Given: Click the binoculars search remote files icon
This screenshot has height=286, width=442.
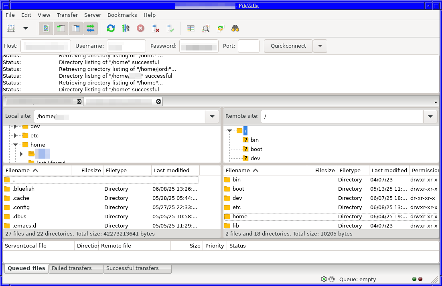Looking at the screenshot, I should [x=235, y=28].
